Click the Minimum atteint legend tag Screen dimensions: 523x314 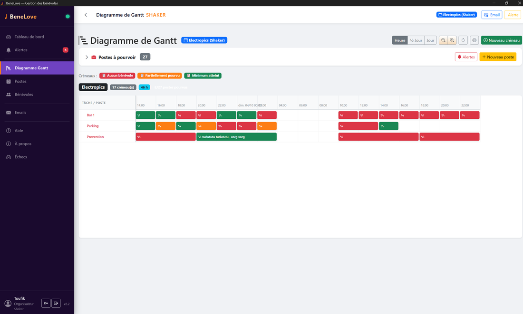pyautogui.click(x=203, y=76)
